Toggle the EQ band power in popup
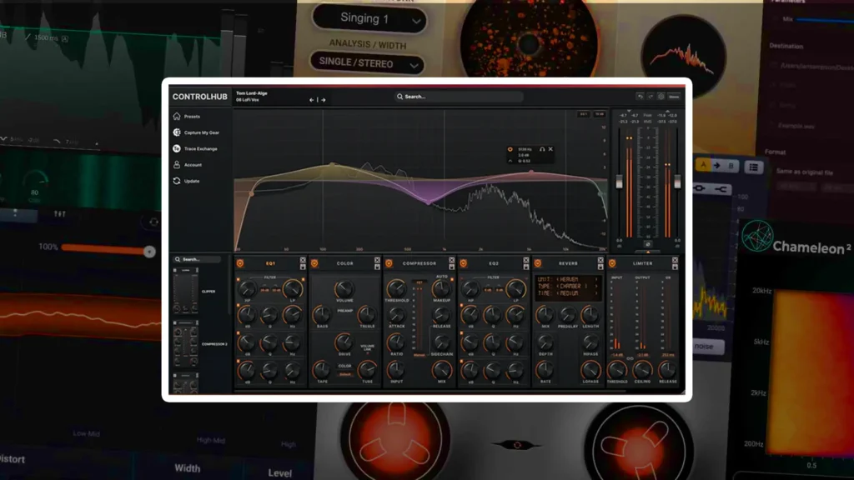 pos(510,149)
